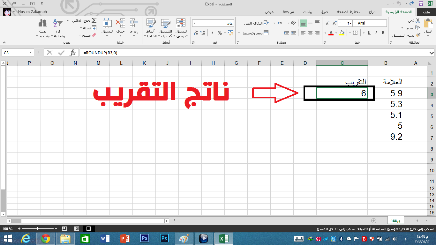
Task: Click the AutoSum sigma icon
Action: (x=94, y=20)
